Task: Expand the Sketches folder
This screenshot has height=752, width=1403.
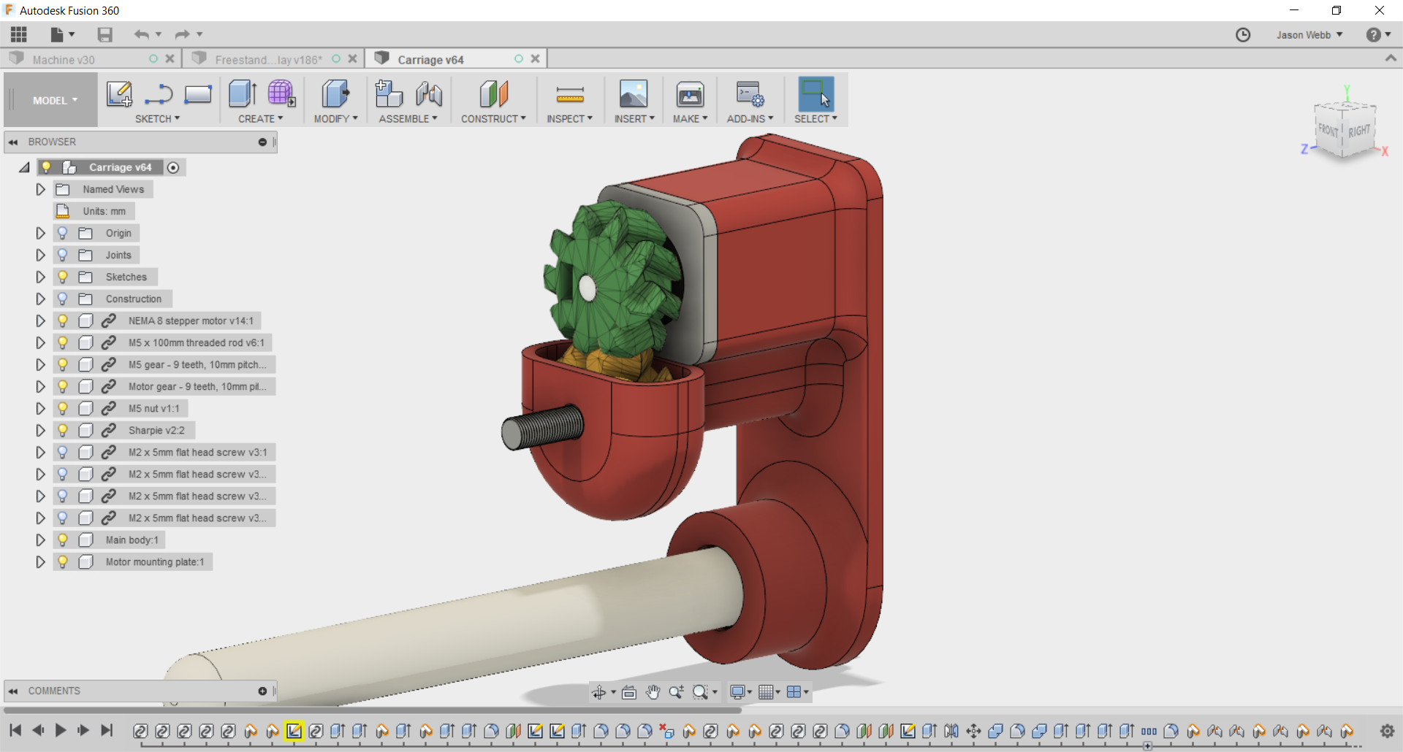Action: click(x=41, y=277)
